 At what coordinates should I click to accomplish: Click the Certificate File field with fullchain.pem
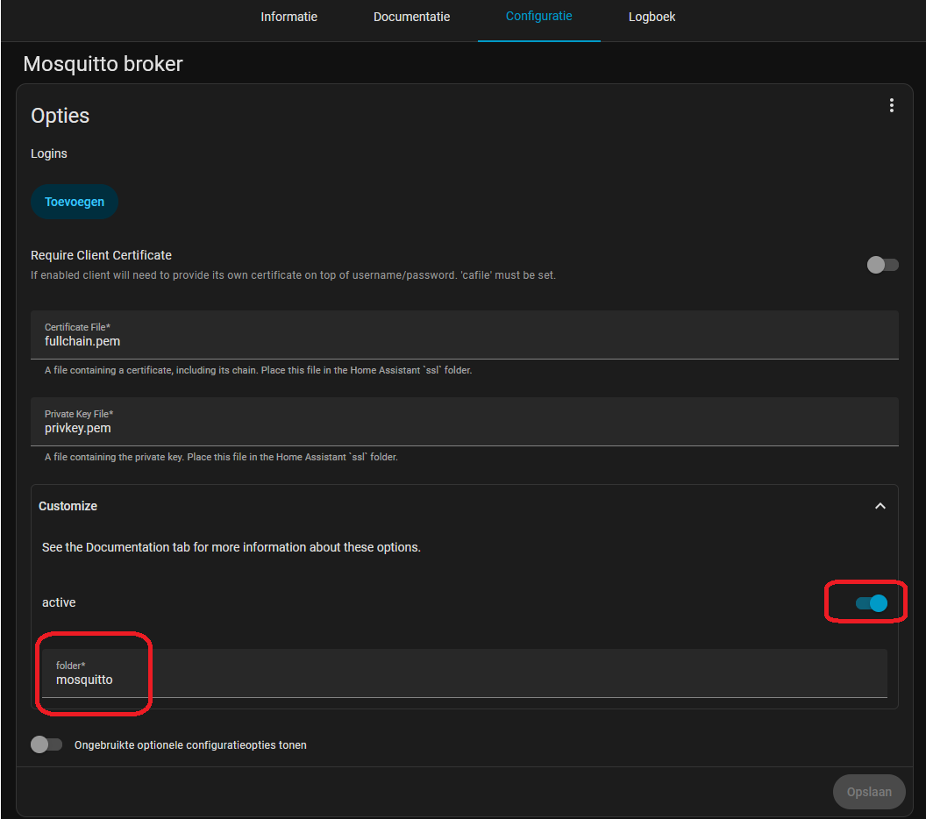pos(464,335)
